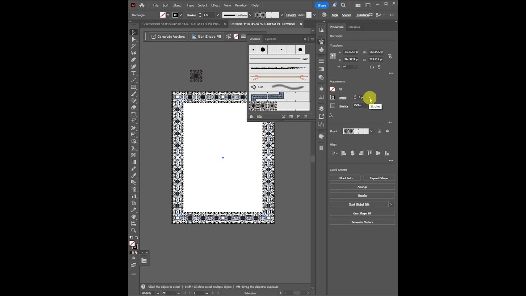
Task: Select the Zoom tool
Action: coord(134,230)
